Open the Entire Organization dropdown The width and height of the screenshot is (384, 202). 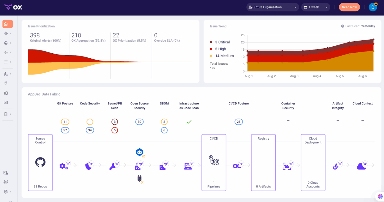272,7
